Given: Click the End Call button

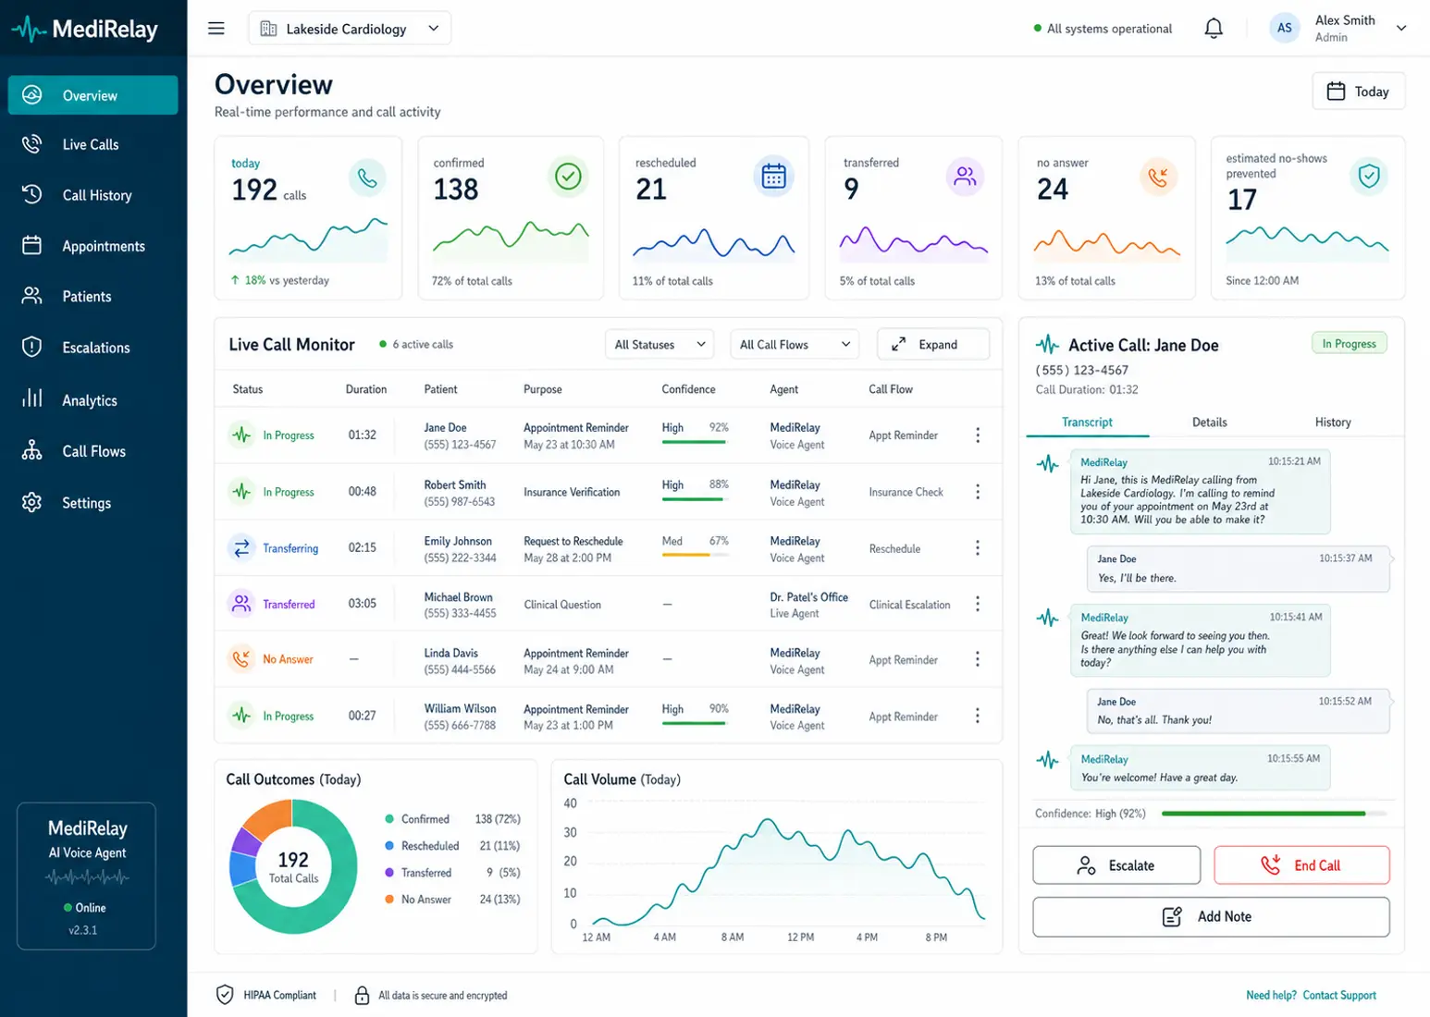Looking at the screenshot, I should coord(1301,865).
